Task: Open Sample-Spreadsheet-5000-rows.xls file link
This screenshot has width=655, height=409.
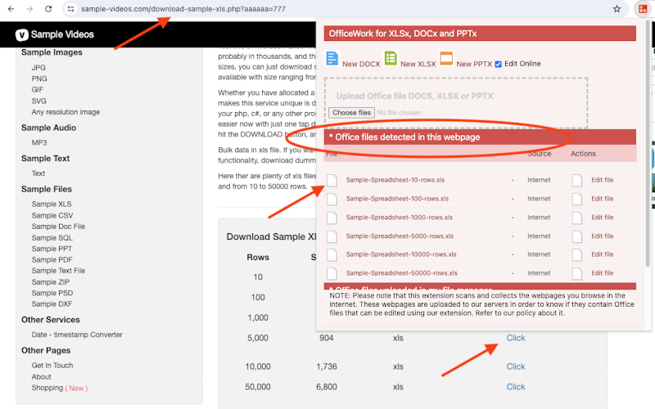Action: point(400,236)
